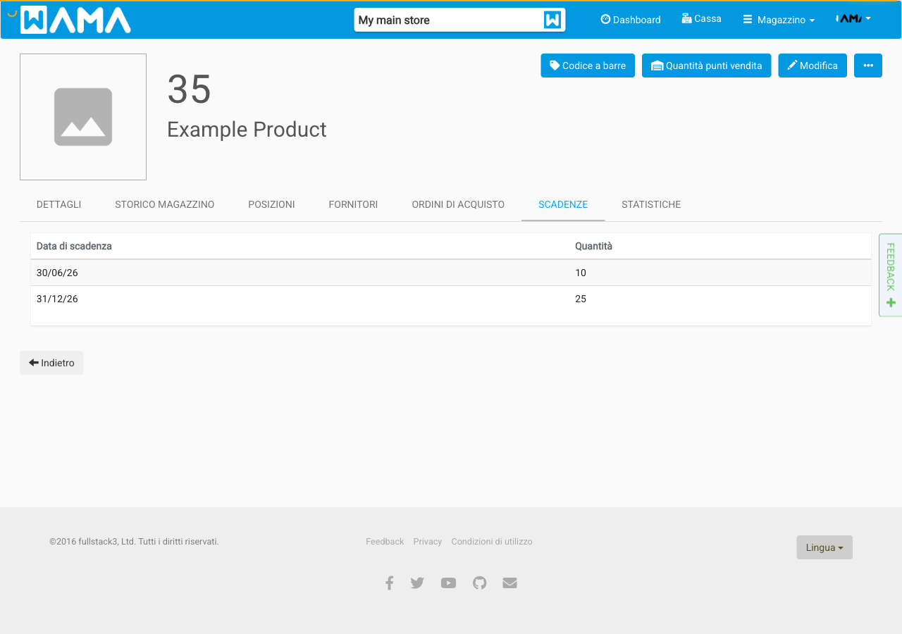
Task: Click the email envelope icon in footer
Action: click(510, 583)
